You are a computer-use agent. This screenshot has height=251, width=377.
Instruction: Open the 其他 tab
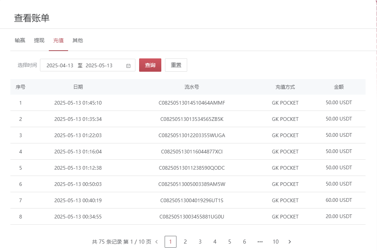point(78,40)
